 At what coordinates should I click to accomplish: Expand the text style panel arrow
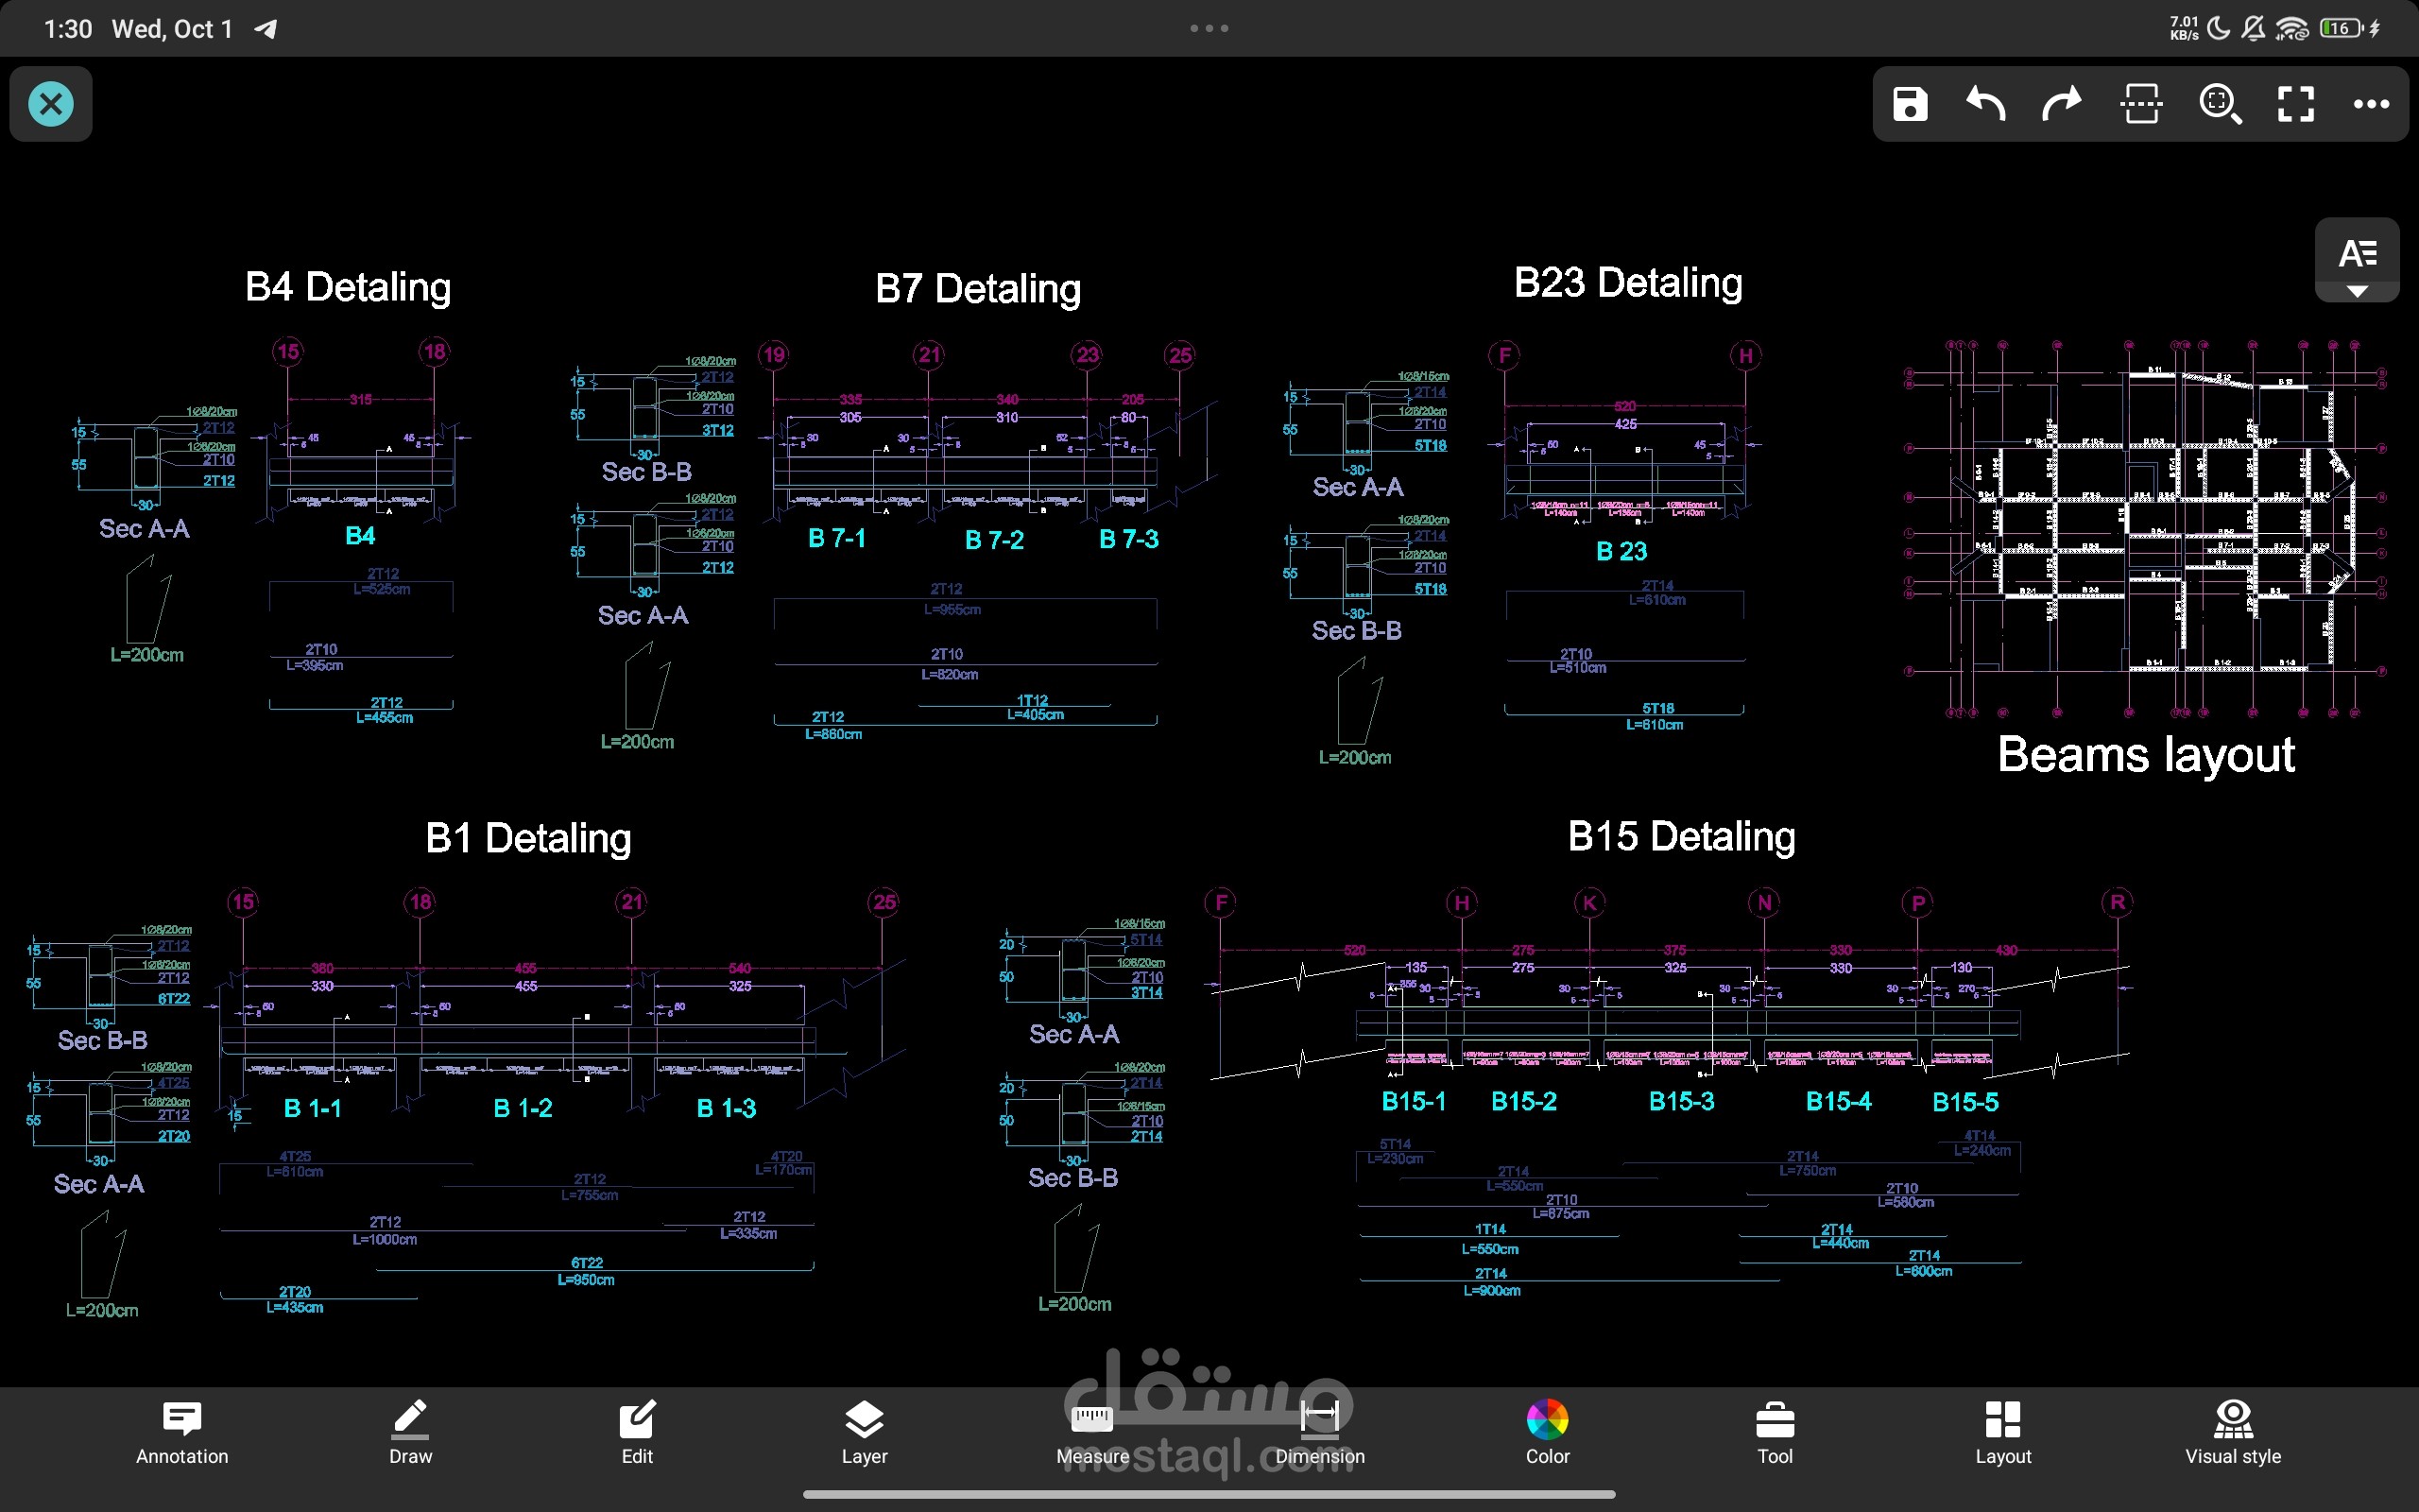tap(2357, 291)
